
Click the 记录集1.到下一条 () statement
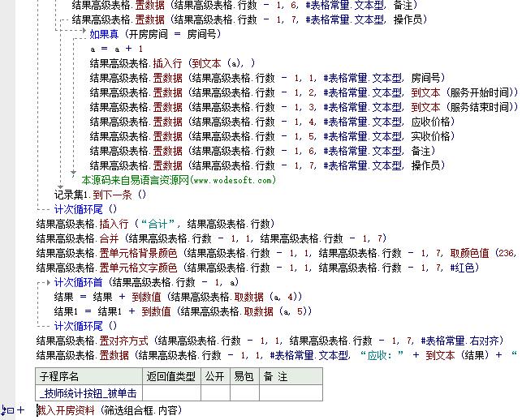click(x=100, y=195)
